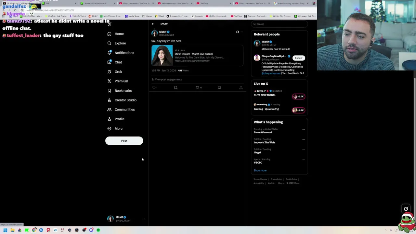Bookmark the post with the bookmark icon
Viewport: 416px width, 234px height.
click(219, 87)
